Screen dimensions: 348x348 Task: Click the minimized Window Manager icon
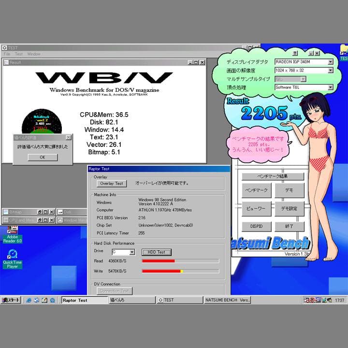pos(60,220)
